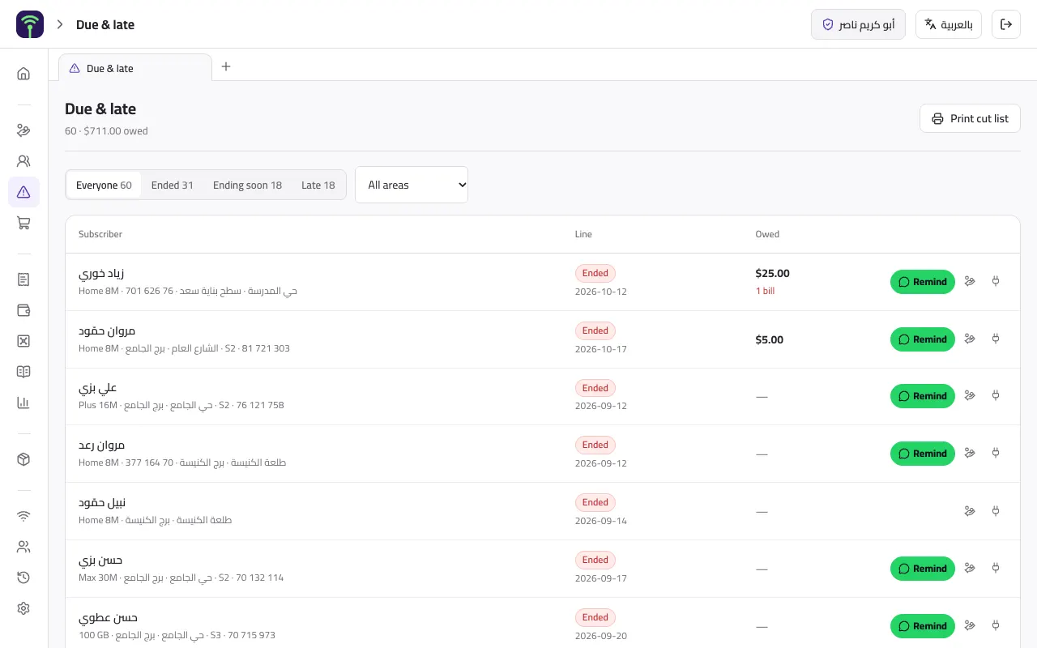
Task: Click the plug icon for زياد خوري
Action: 996,281
